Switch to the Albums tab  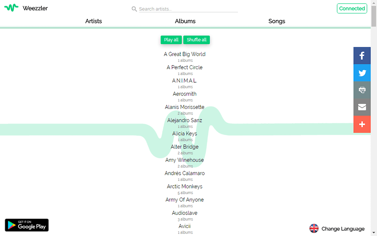pos(185,21)
